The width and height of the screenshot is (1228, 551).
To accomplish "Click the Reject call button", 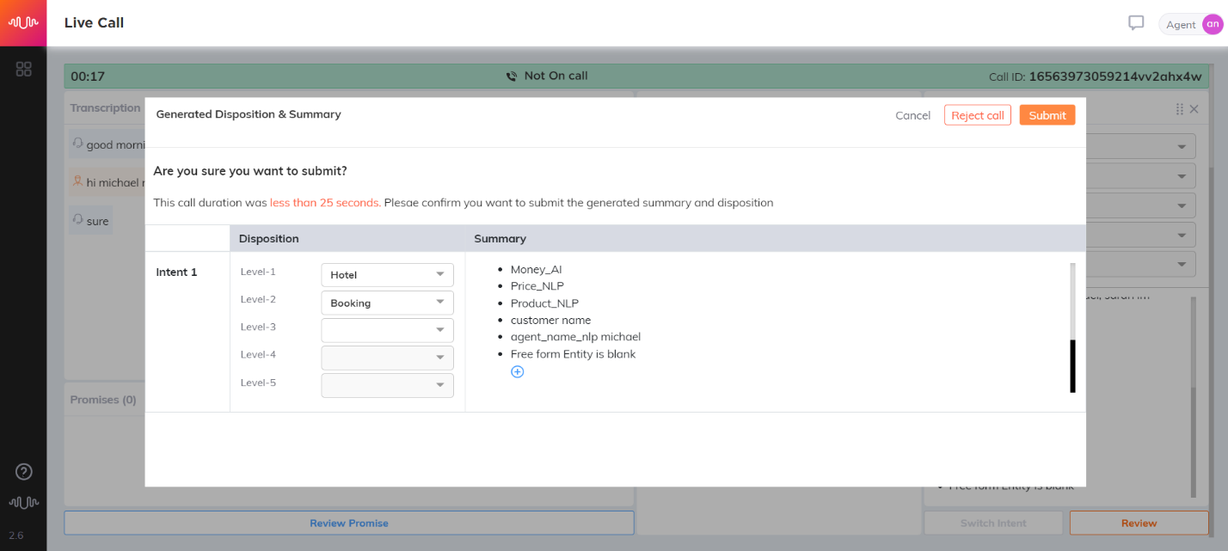I will [977, 115].
